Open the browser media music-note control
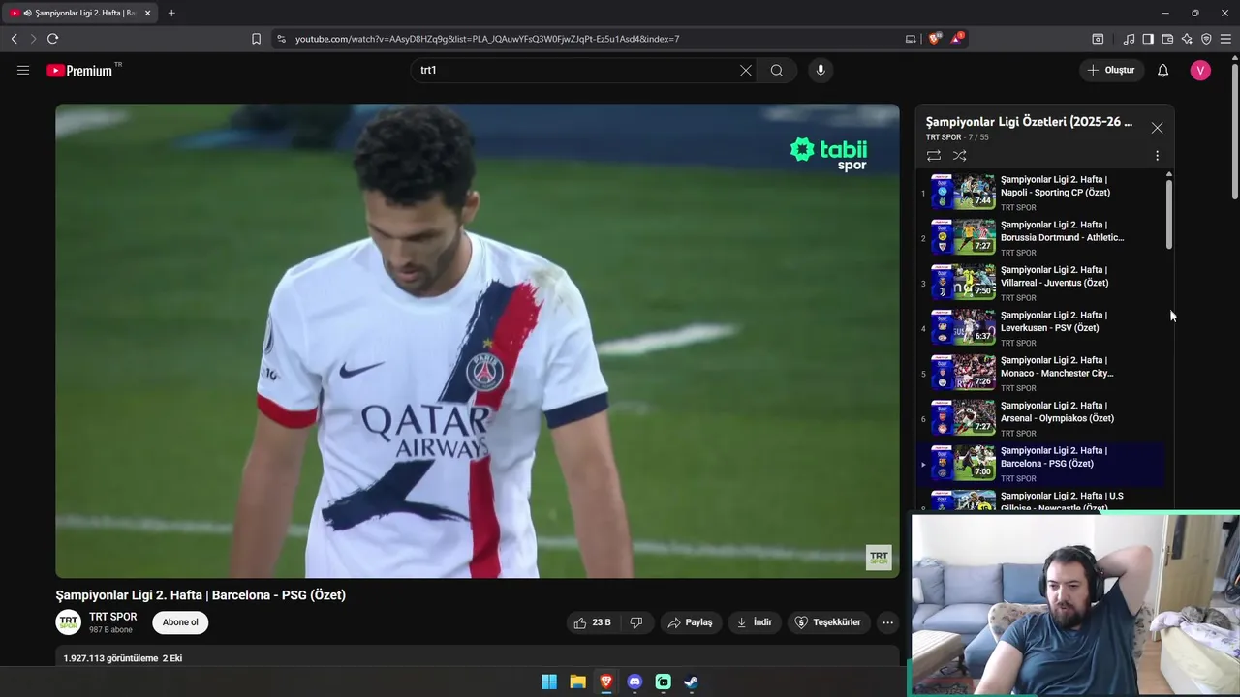This screenshot has height=697, width=1240. click(x=1129, y=39)
